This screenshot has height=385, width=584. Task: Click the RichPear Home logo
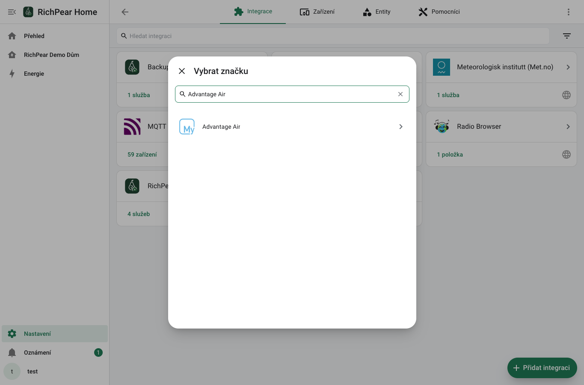(28, 12)
